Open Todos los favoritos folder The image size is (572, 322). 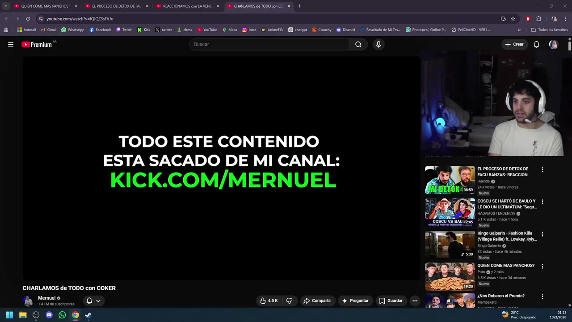pos(549,30)
